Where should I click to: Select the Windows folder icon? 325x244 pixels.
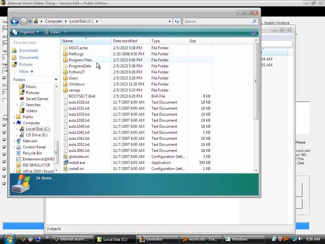tap(65, 84)
